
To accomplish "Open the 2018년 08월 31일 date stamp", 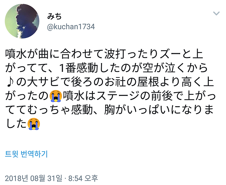I will (x=34, y=178).
